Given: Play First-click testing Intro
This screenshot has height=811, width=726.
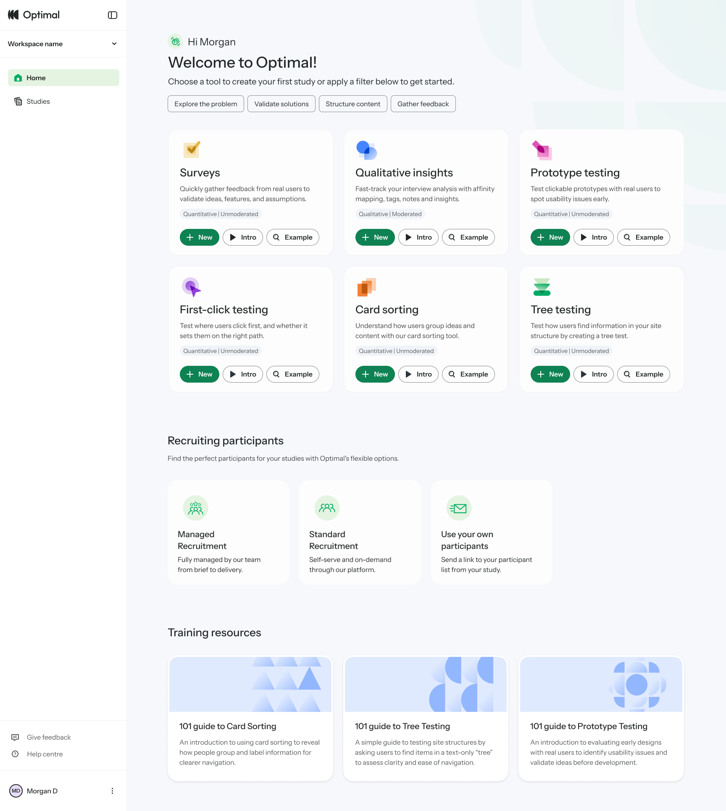Looking at the screenshot, I should click(x=243, y=374).
